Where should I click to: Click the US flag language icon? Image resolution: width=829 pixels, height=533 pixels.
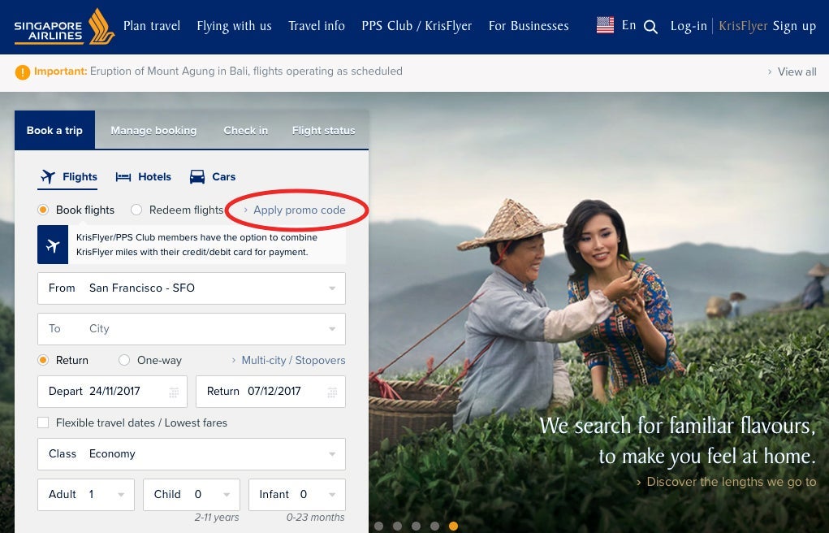605,25
